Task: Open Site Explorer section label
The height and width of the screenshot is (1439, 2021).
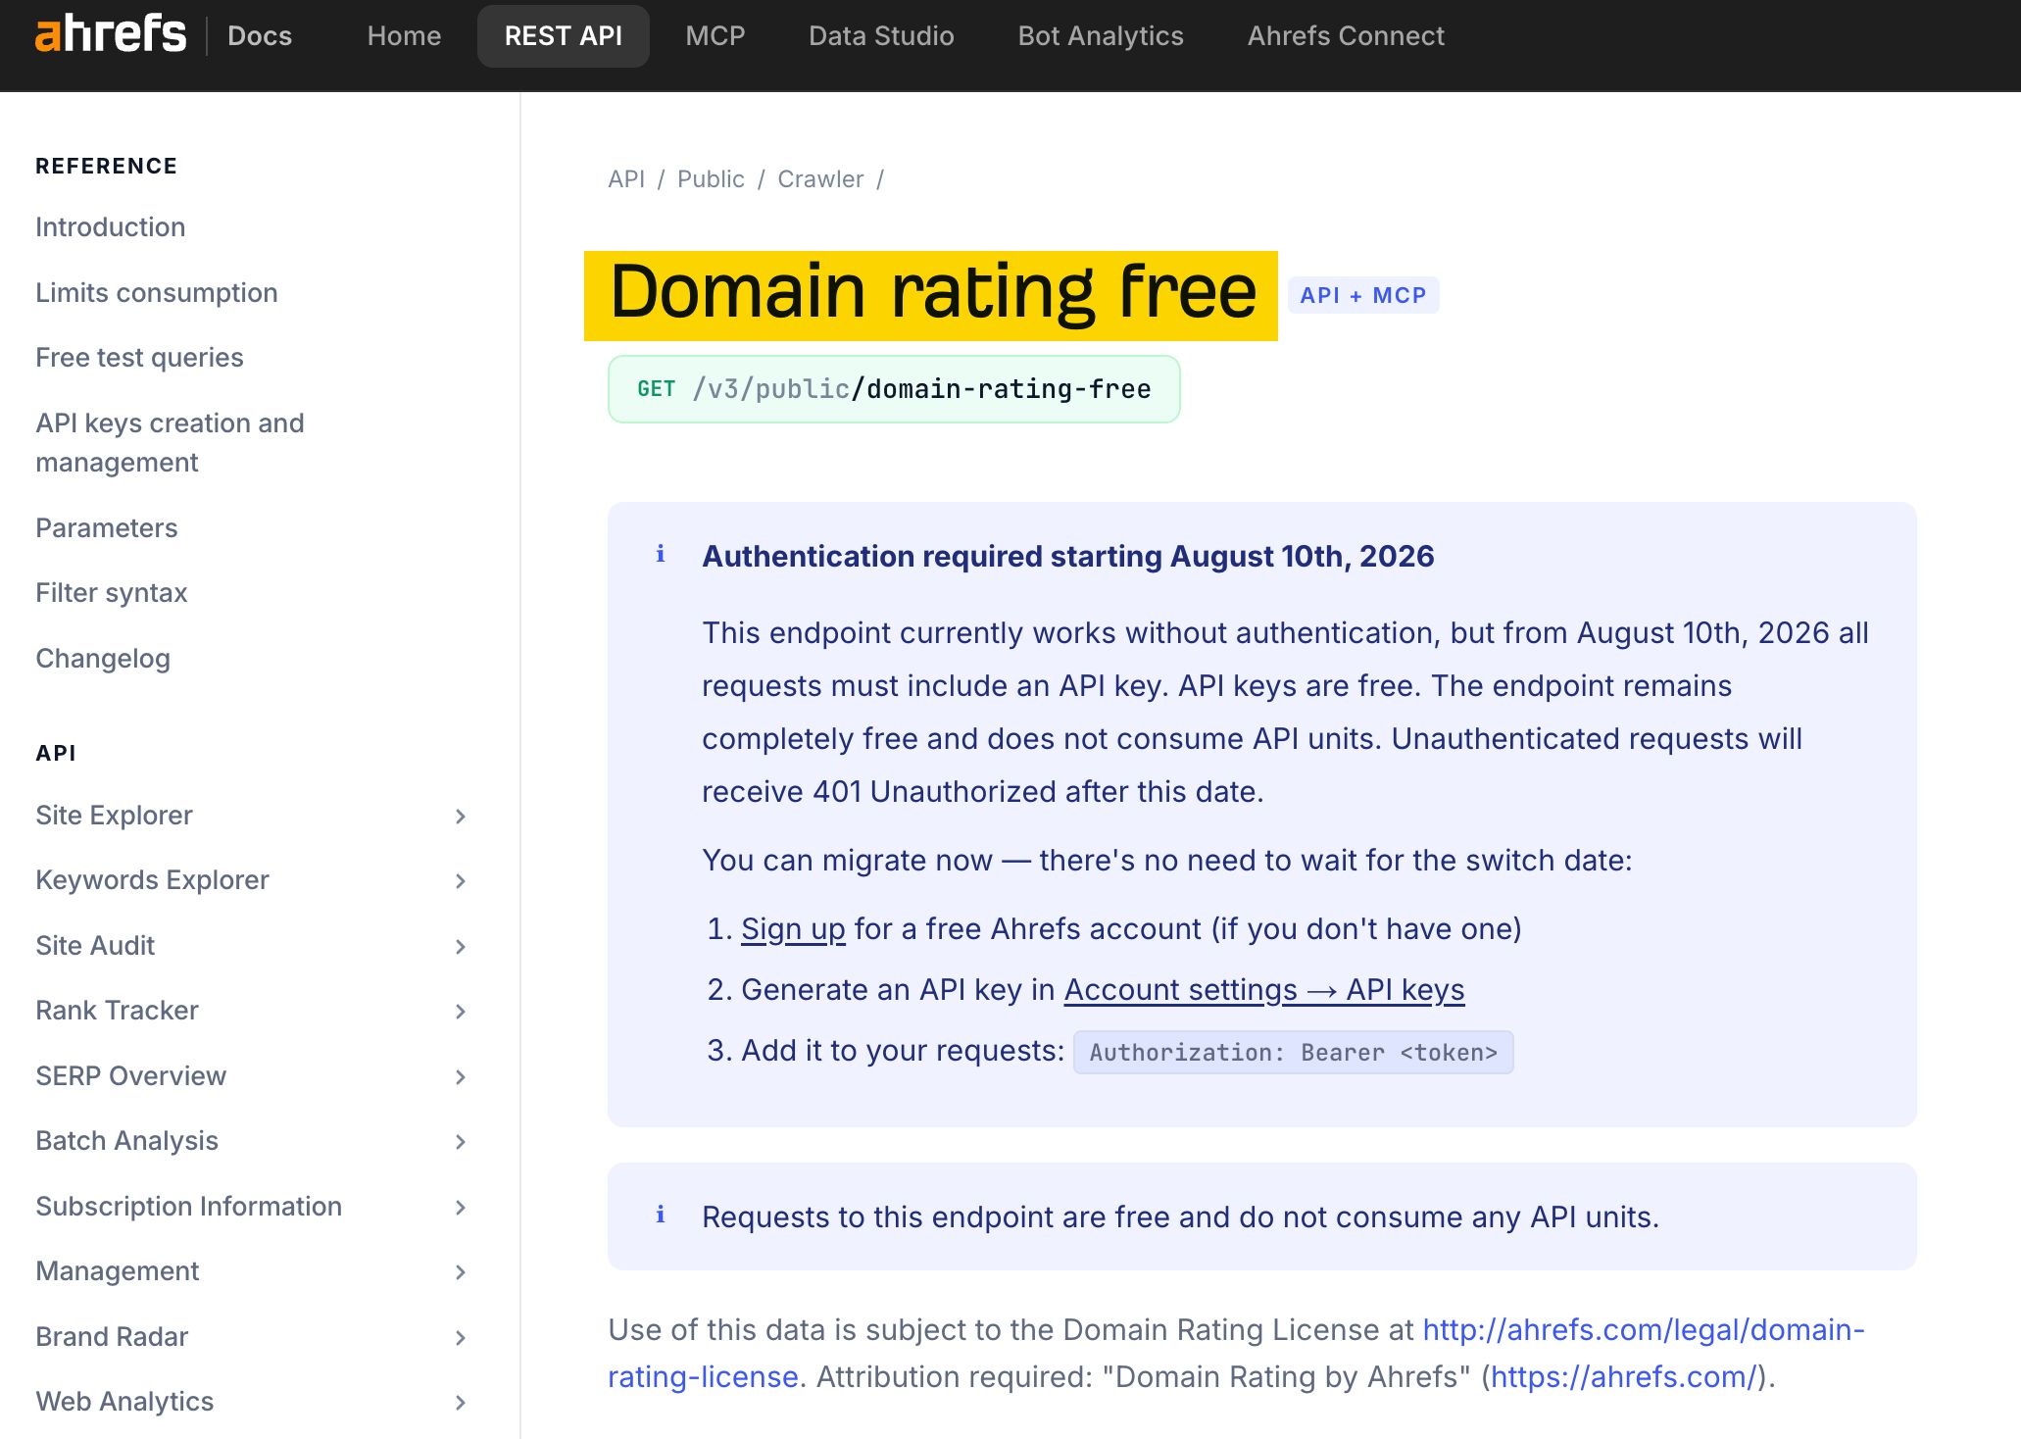Action: coord(114,816)
